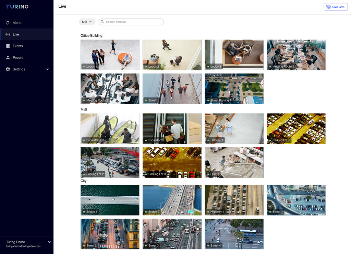This screenshot has width=351, height=254.
Task: Open the Escalator 1 camera feed
Action: tap(110, 128)
